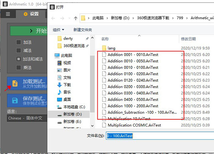Toggle the 减法 checkbox
This screenshot has width=214, height=154.
click(x=19, y=50)
